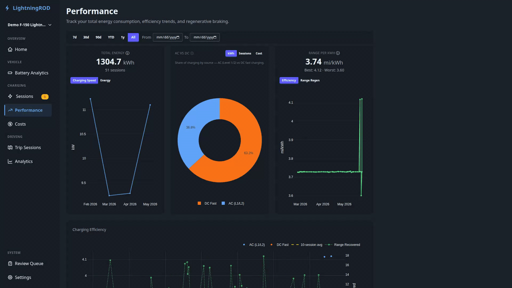Click the Sessions lightning icon in sidebar

[10, 96]
